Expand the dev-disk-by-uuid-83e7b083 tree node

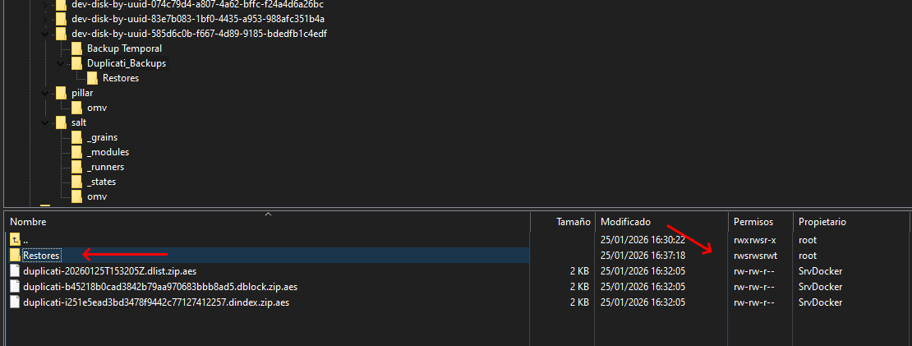tap(46, 19)
